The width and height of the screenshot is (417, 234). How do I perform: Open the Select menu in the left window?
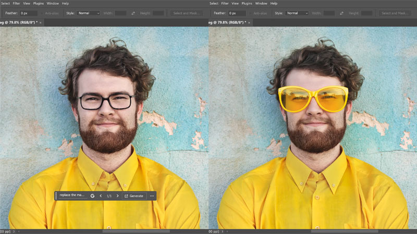pos(5,4)
